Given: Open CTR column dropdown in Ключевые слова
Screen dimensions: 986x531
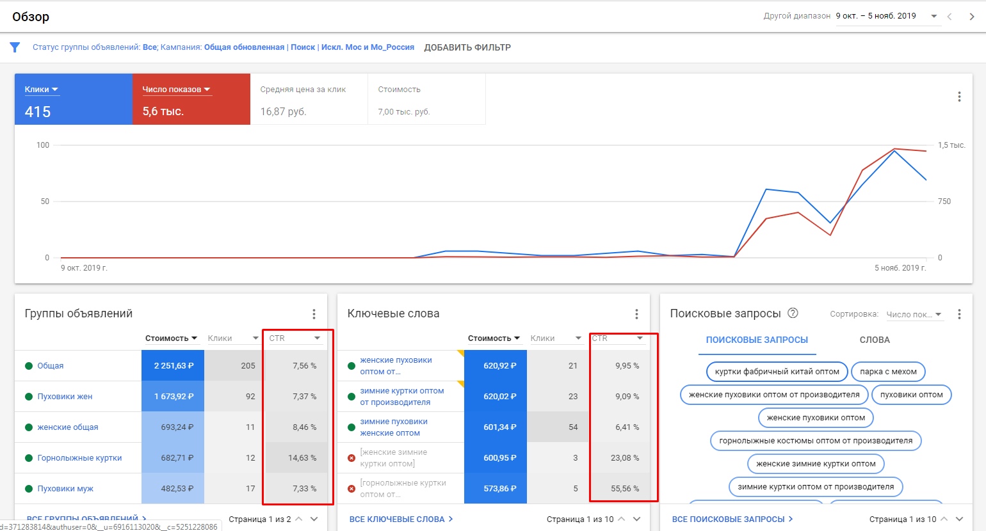Looking at the screenshot, I should pyautogui.click(x=617, y=338).
